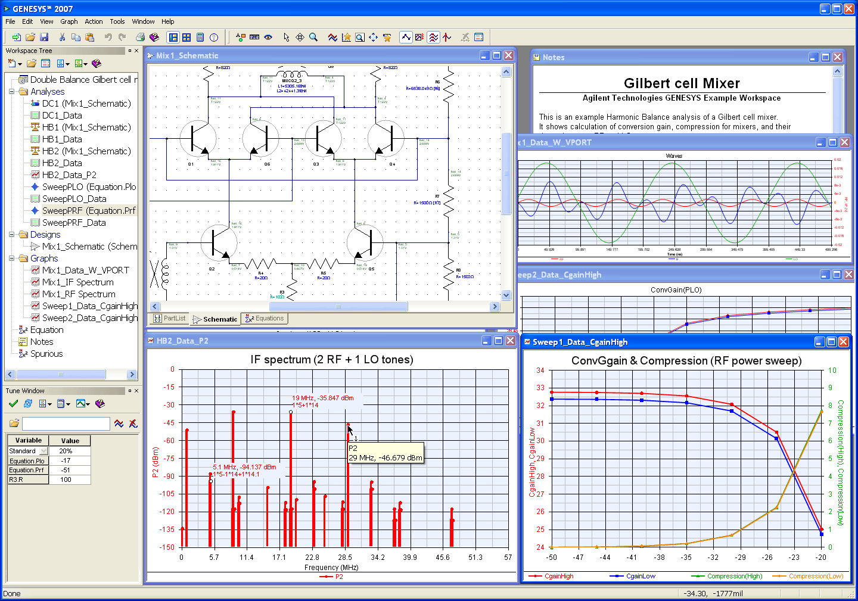Click the vertical scrollbar thumb in the Mix1_Schematic window
The image size is (858, 601).
[x=506, y=173]
